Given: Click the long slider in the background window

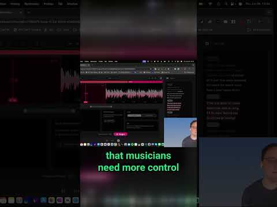Looking at the screenshot, I should [x=49, y=111].
